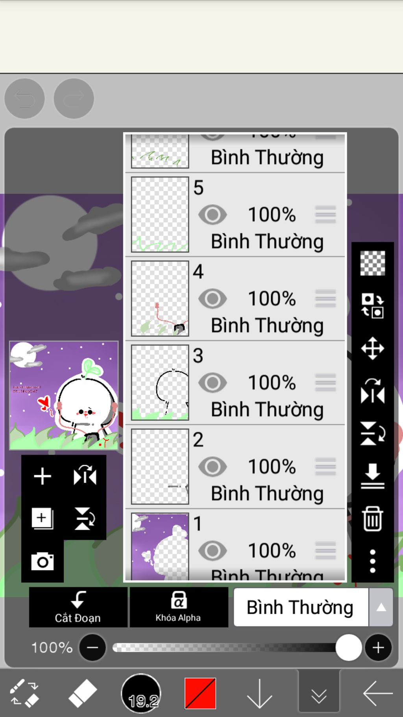403x717 pixels.
Task: Tap the brush/eraser switch tool icon
Action: tap(24, 693)
